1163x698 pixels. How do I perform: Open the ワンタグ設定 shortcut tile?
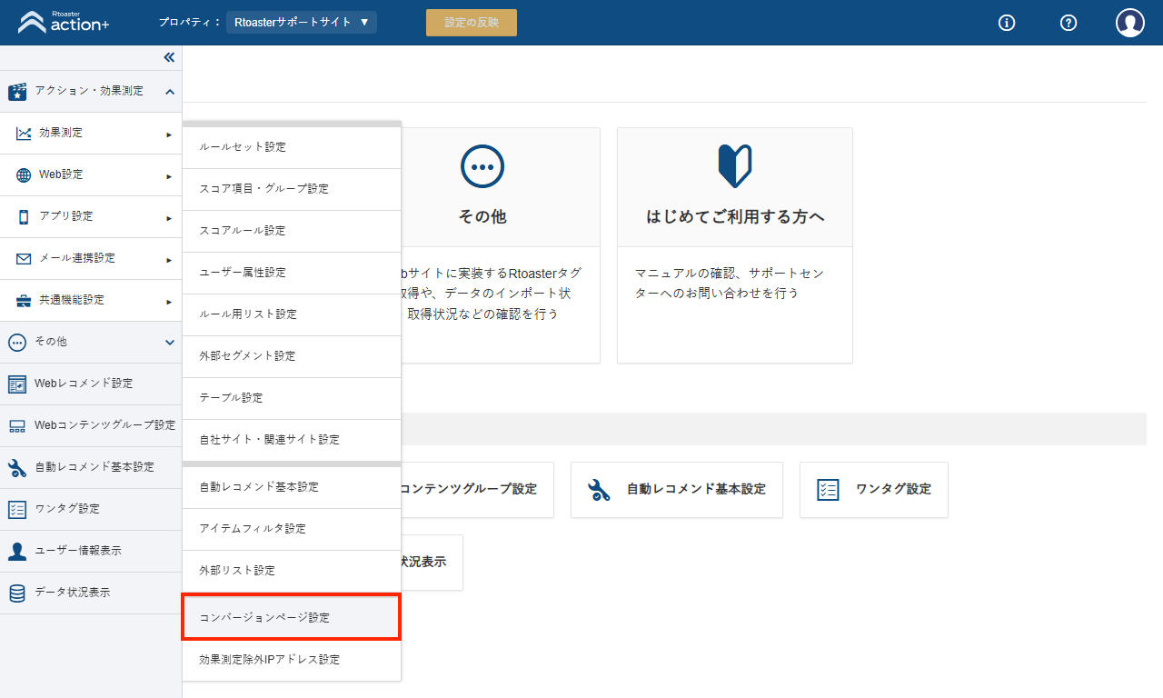[874, 490]
